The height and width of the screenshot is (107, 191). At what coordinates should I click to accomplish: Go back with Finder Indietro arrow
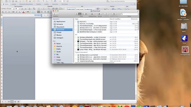[x=54, y=14]
